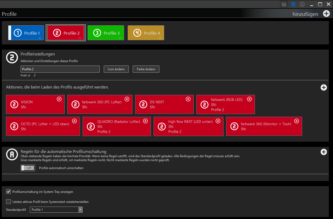
Task: Click the info circle icon in title bar
Action: point(302,4)
